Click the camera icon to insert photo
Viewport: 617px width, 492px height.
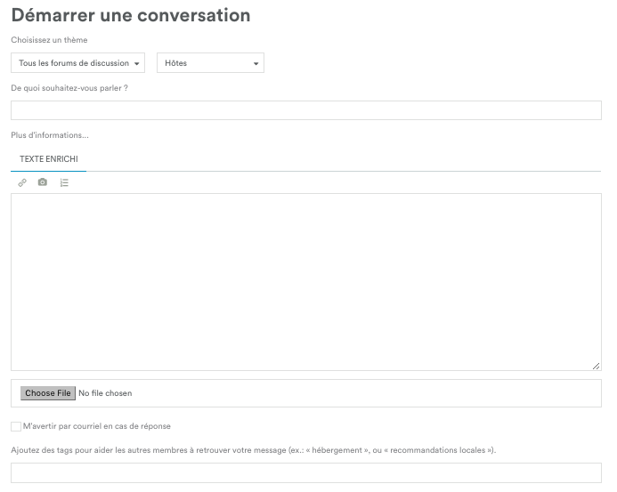point(43,182)
